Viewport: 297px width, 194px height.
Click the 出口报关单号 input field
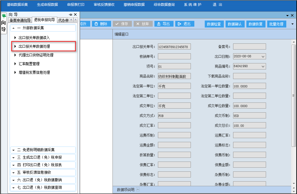coord(174,47)
